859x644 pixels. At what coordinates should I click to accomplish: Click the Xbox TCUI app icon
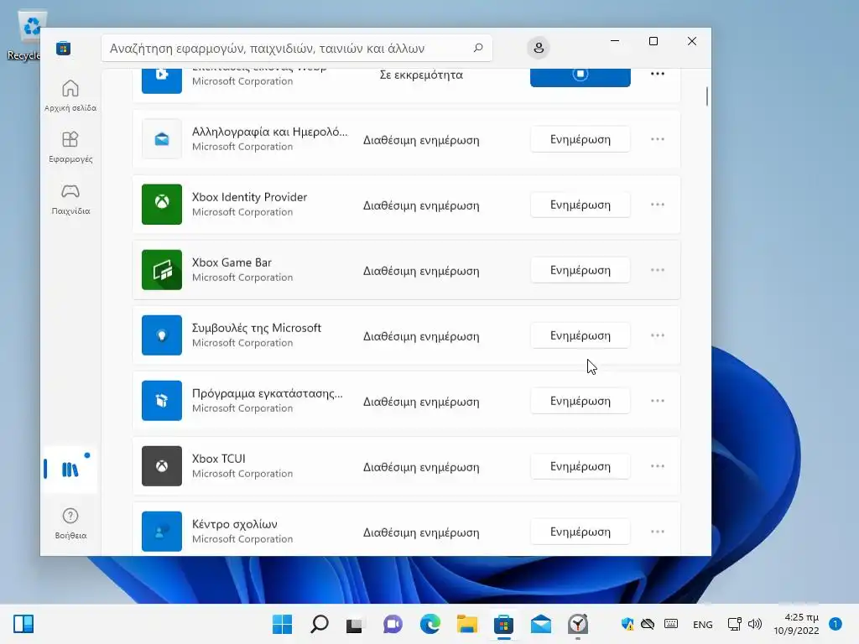tap(162, 466)
